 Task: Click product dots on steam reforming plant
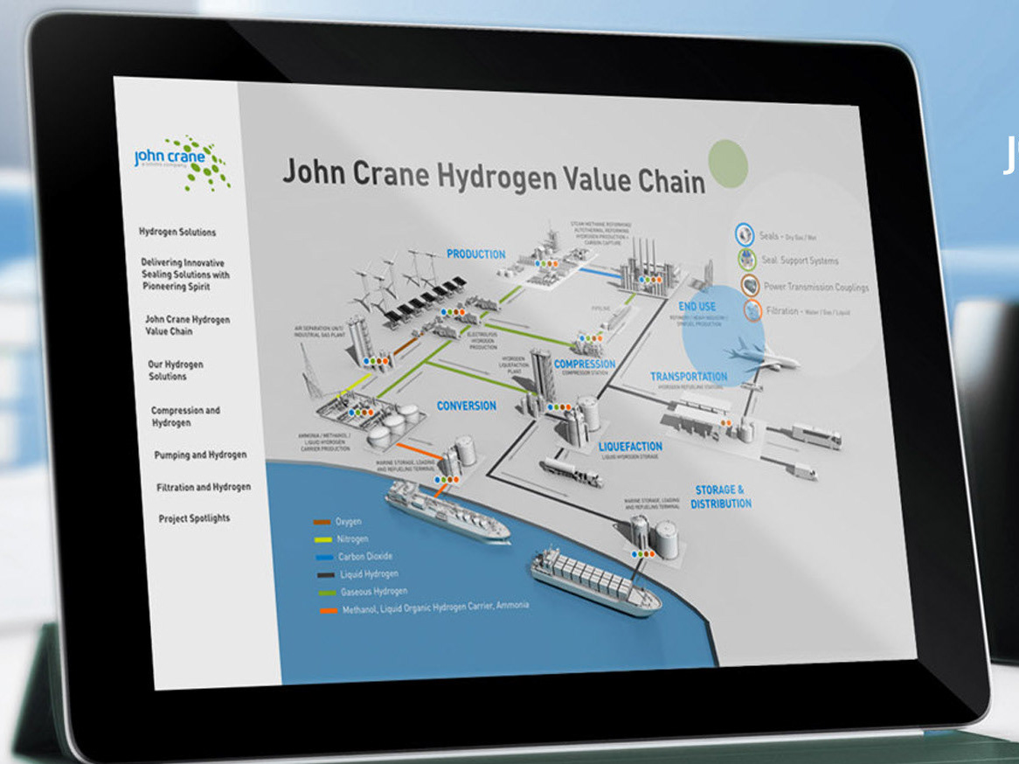point(649,280)
